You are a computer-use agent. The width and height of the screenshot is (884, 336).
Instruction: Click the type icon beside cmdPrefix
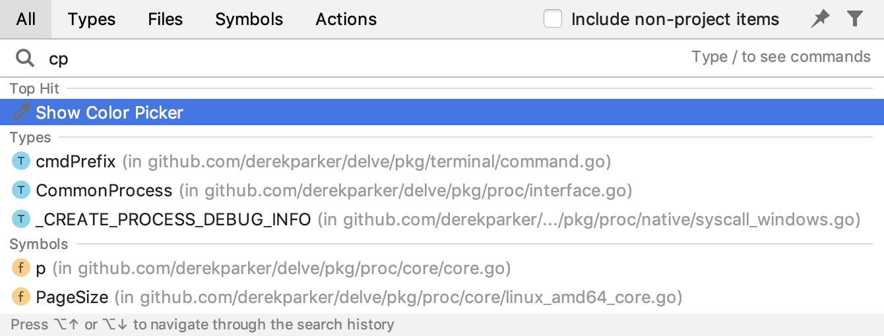click(22, 161)
